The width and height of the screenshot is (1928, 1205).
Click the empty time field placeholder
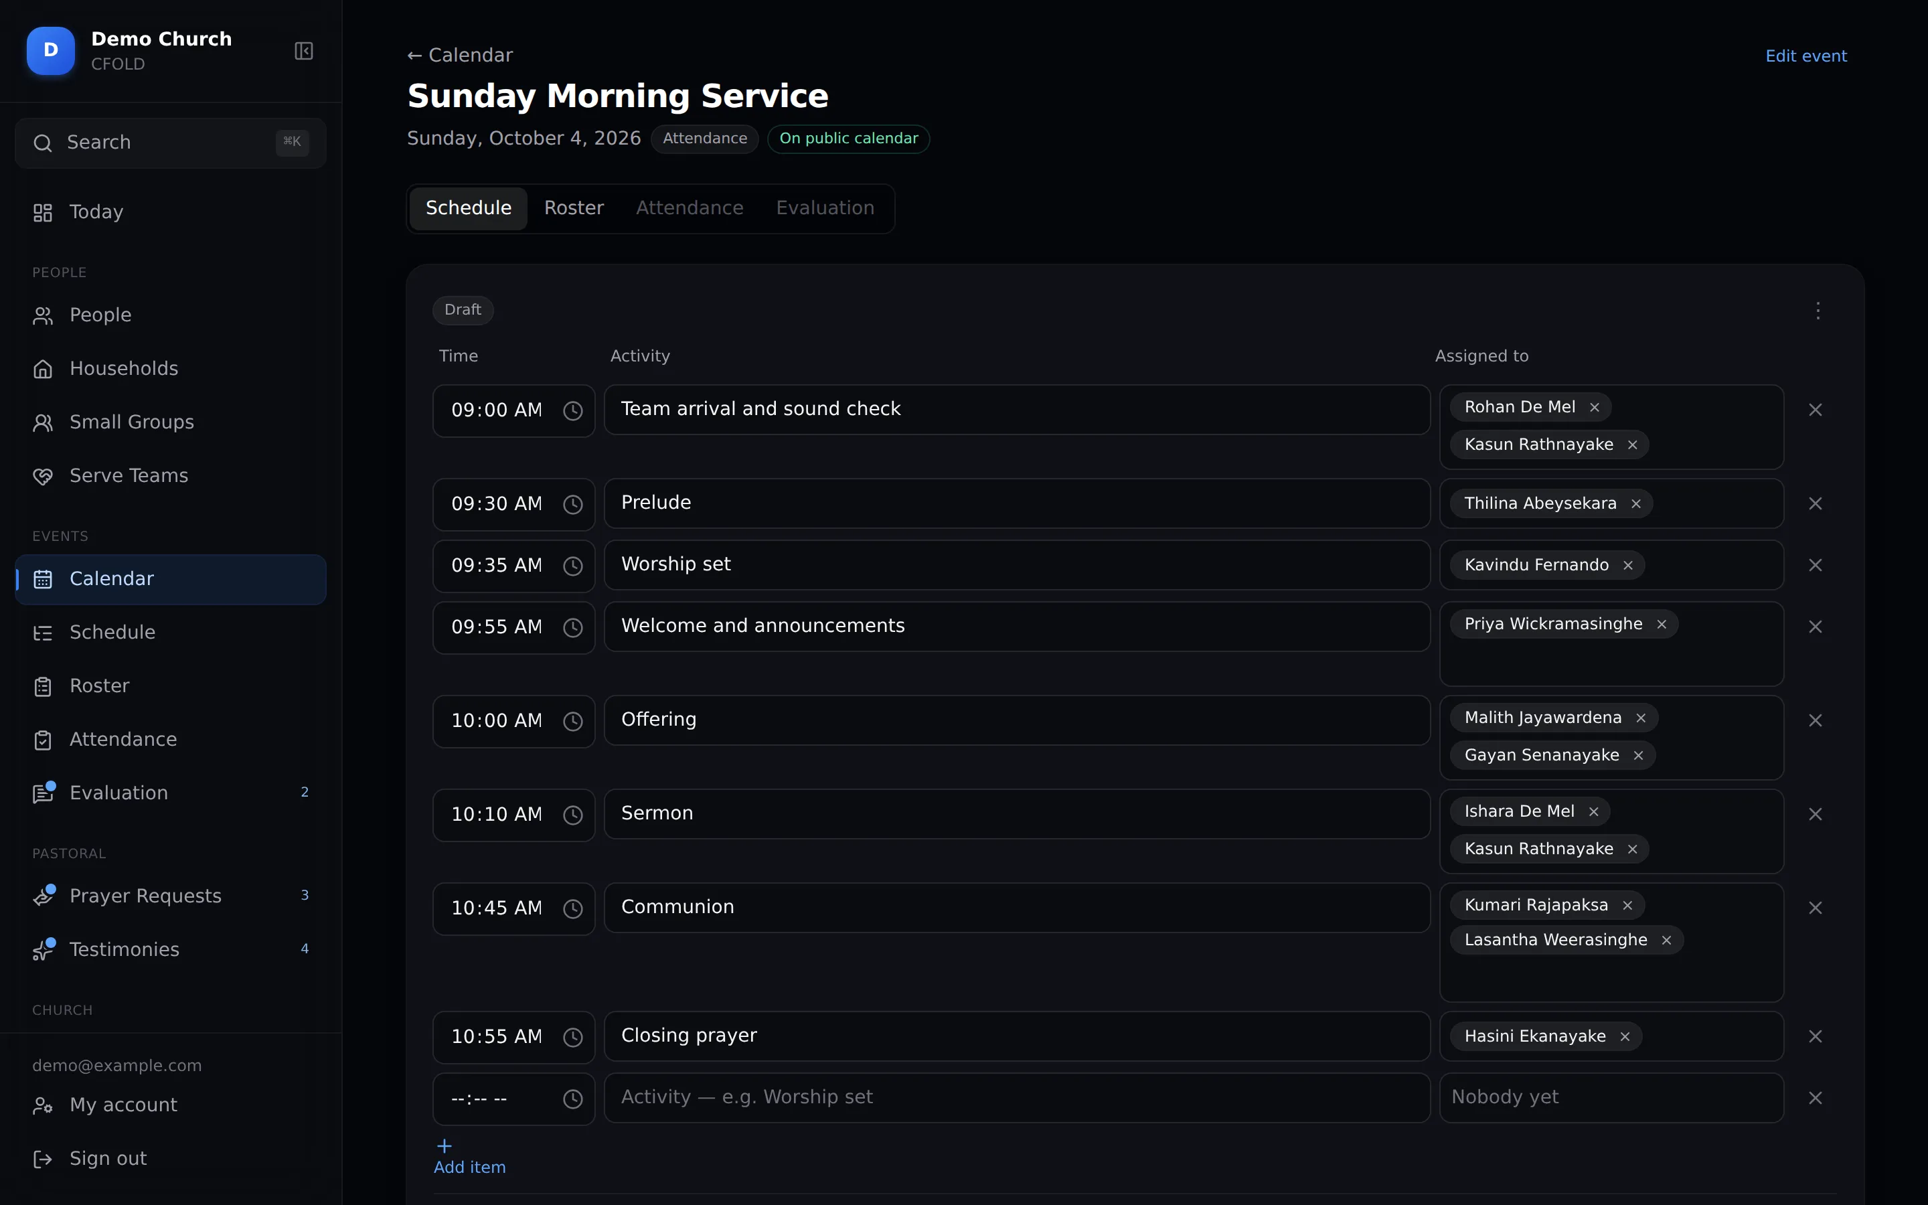(x=513, y=1099)
